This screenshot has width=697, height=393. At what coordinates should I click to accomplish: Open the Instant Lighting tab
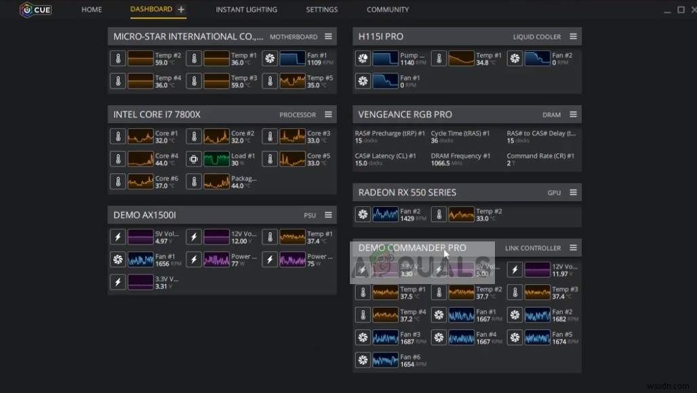click(x=246, y=9)
